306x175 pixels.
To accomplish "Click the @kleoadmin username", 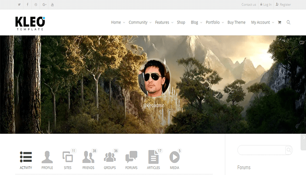I will 154,106.
